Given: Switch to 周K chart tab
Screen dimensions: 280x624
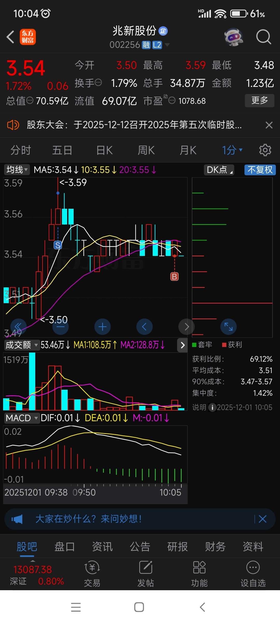Looking at the screenshot, I should pyautogui.click(x=146, y=150).
